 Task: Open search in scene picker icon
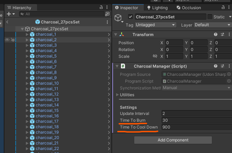(x=107, y=14)
